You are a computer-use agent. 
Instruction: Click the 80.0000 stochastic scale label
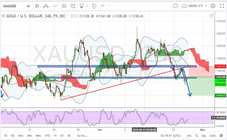[x=221, y=112]
